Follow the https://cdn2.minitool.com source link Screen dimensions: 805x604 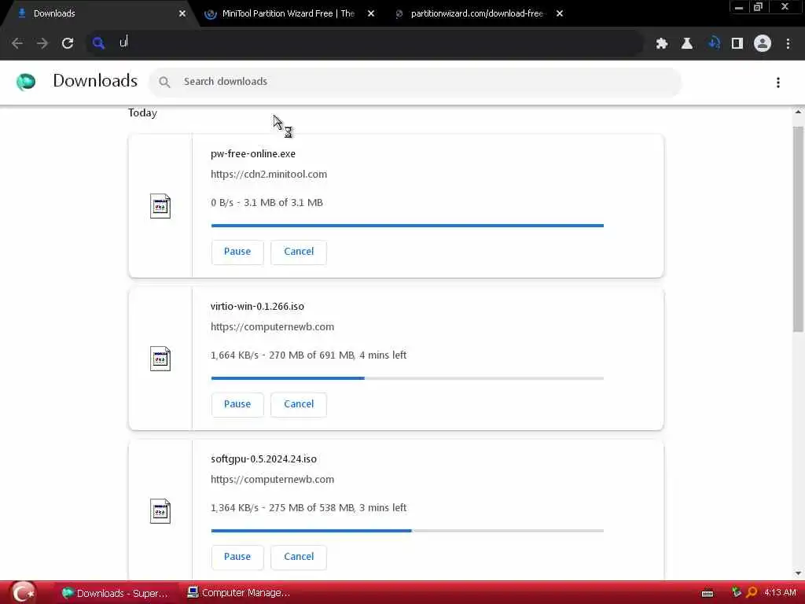click(269, 174)
